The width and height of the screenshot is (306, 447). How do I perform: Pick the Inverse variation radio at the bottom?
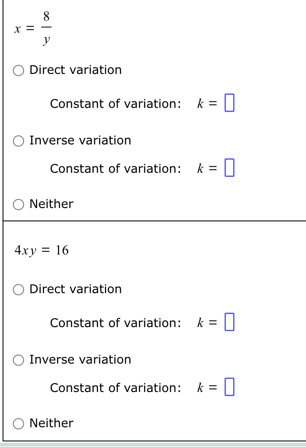point(19,360)
